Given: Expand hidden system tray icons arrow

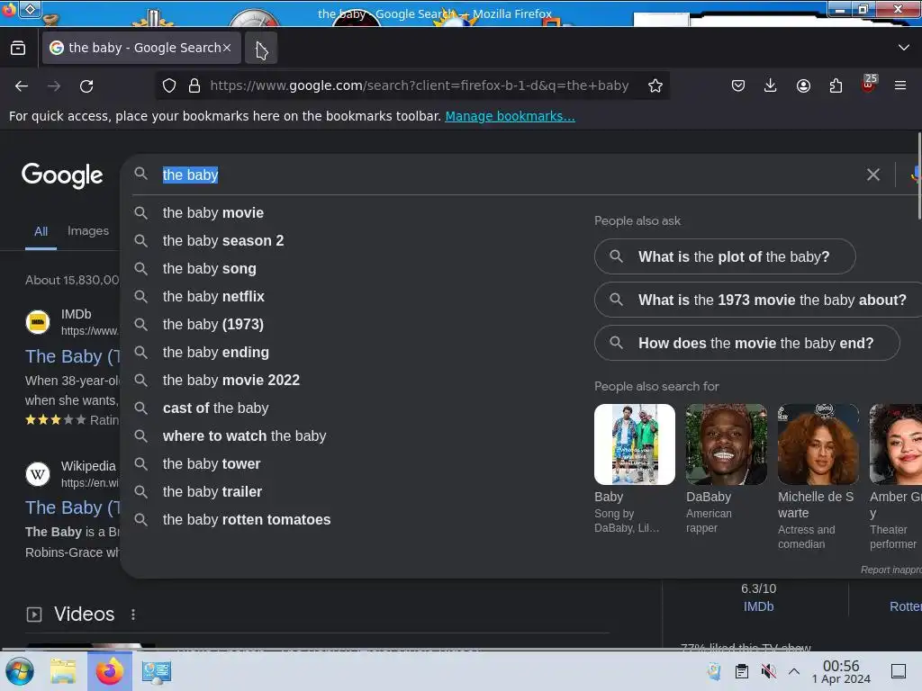Looking at the screenshot, I should (794, 671).
